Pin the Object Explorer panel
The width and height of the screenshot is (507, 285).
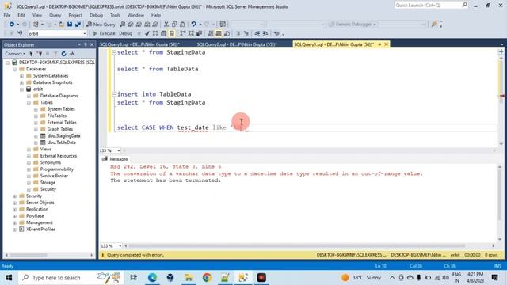point(86,44)
